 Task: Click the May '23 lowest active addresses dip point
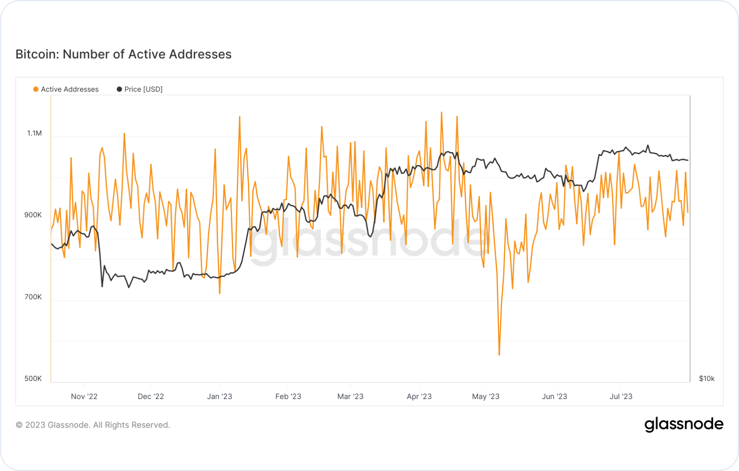[x=499, y=354]
